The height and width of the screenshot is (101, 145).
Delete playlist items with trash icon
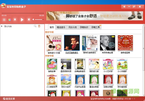click(39, 26)
